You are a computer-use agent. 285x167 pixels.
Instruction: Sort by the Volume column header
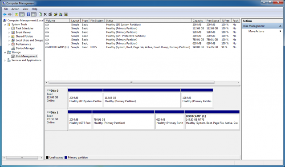pos(57,20)
